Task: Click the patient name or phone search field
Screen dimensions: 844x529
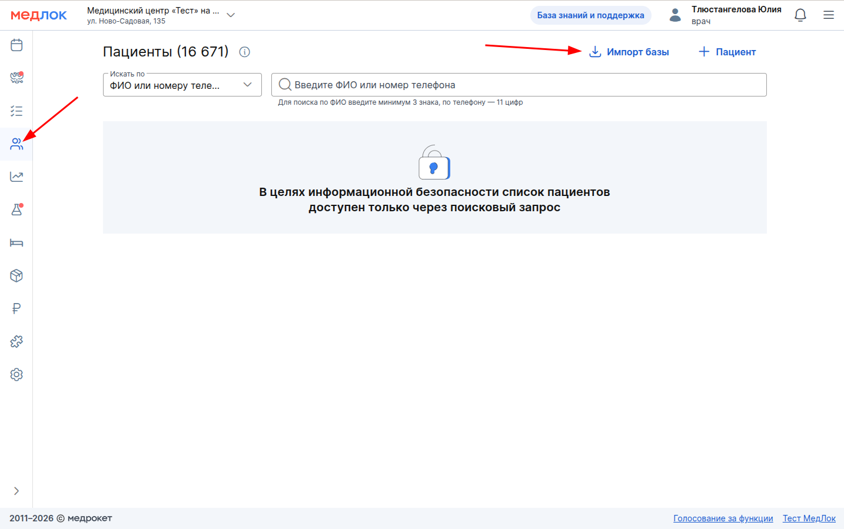Action: (518, 85)
